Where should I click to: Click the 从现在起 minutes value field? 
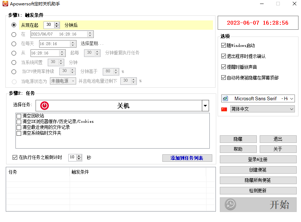pos(49,25)
